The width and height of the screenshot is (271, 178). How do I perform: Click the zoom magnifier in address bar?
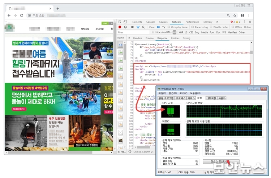(228, 15)
